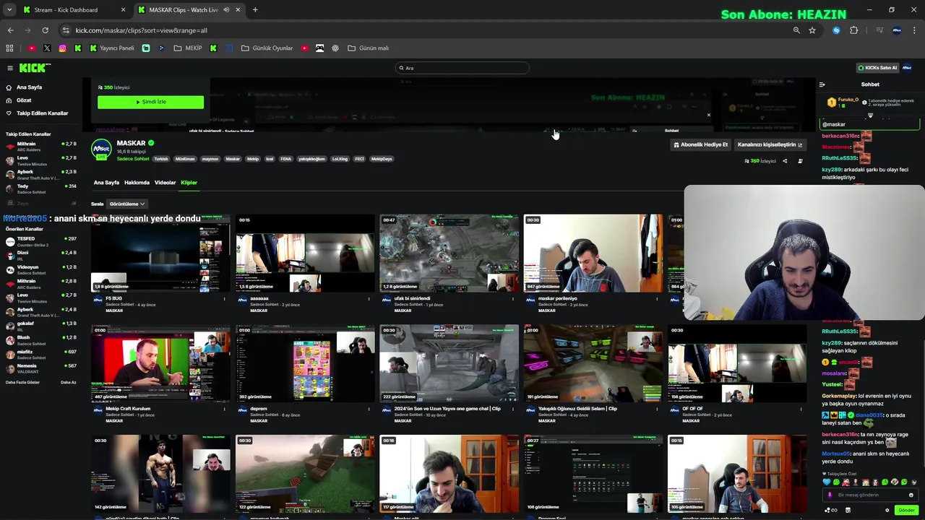Reload the page in Chrome toolbar

[45, 30]
